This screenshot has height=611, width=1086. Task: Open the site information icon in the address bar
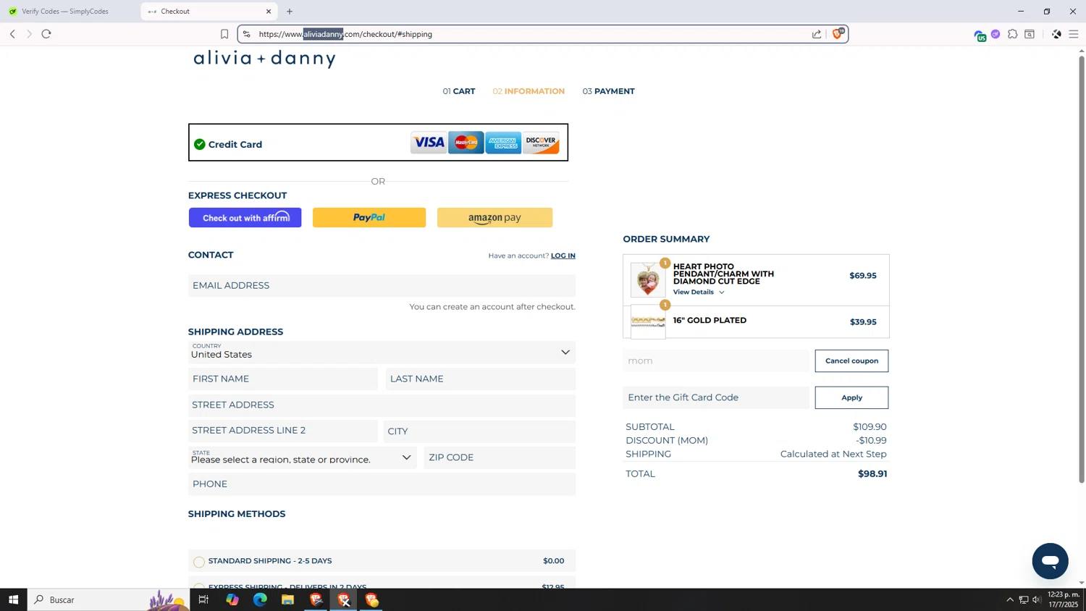[247, 34]
